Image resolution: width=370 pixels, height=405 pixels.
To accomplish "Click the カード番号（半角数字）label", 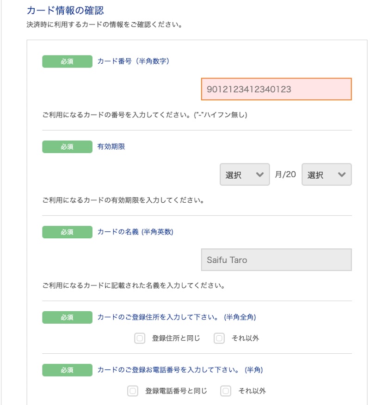I will 133,61.
